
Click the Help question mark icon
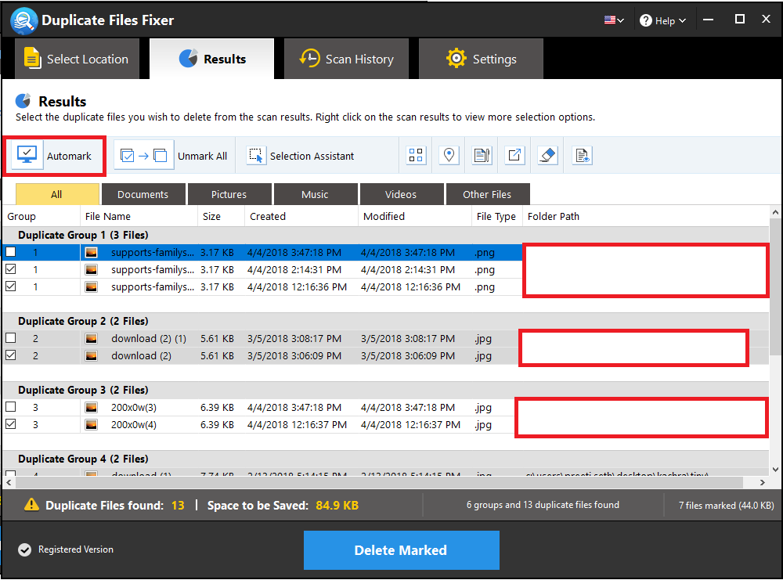point(646,20)
